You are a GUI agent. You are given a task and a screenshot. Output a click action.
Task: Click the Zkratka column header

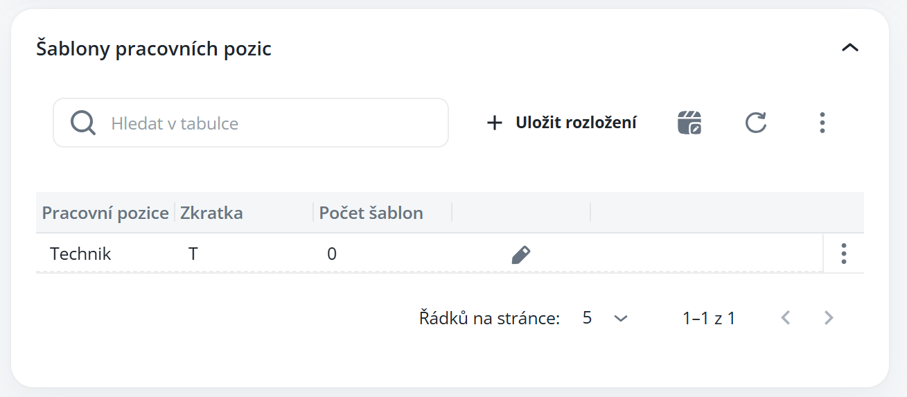(x=211, y=213)
